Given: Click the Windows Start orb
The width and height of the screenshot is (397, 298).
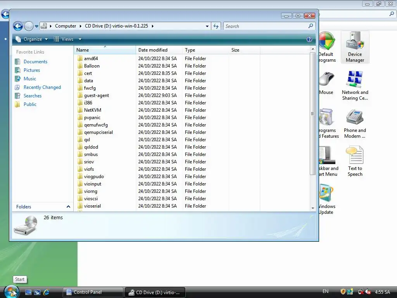Looking at the screenshot, I should tap(11, 292).
